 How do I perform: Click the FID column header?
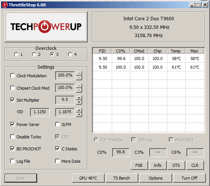pyautogui.click(x=102, y=51)
